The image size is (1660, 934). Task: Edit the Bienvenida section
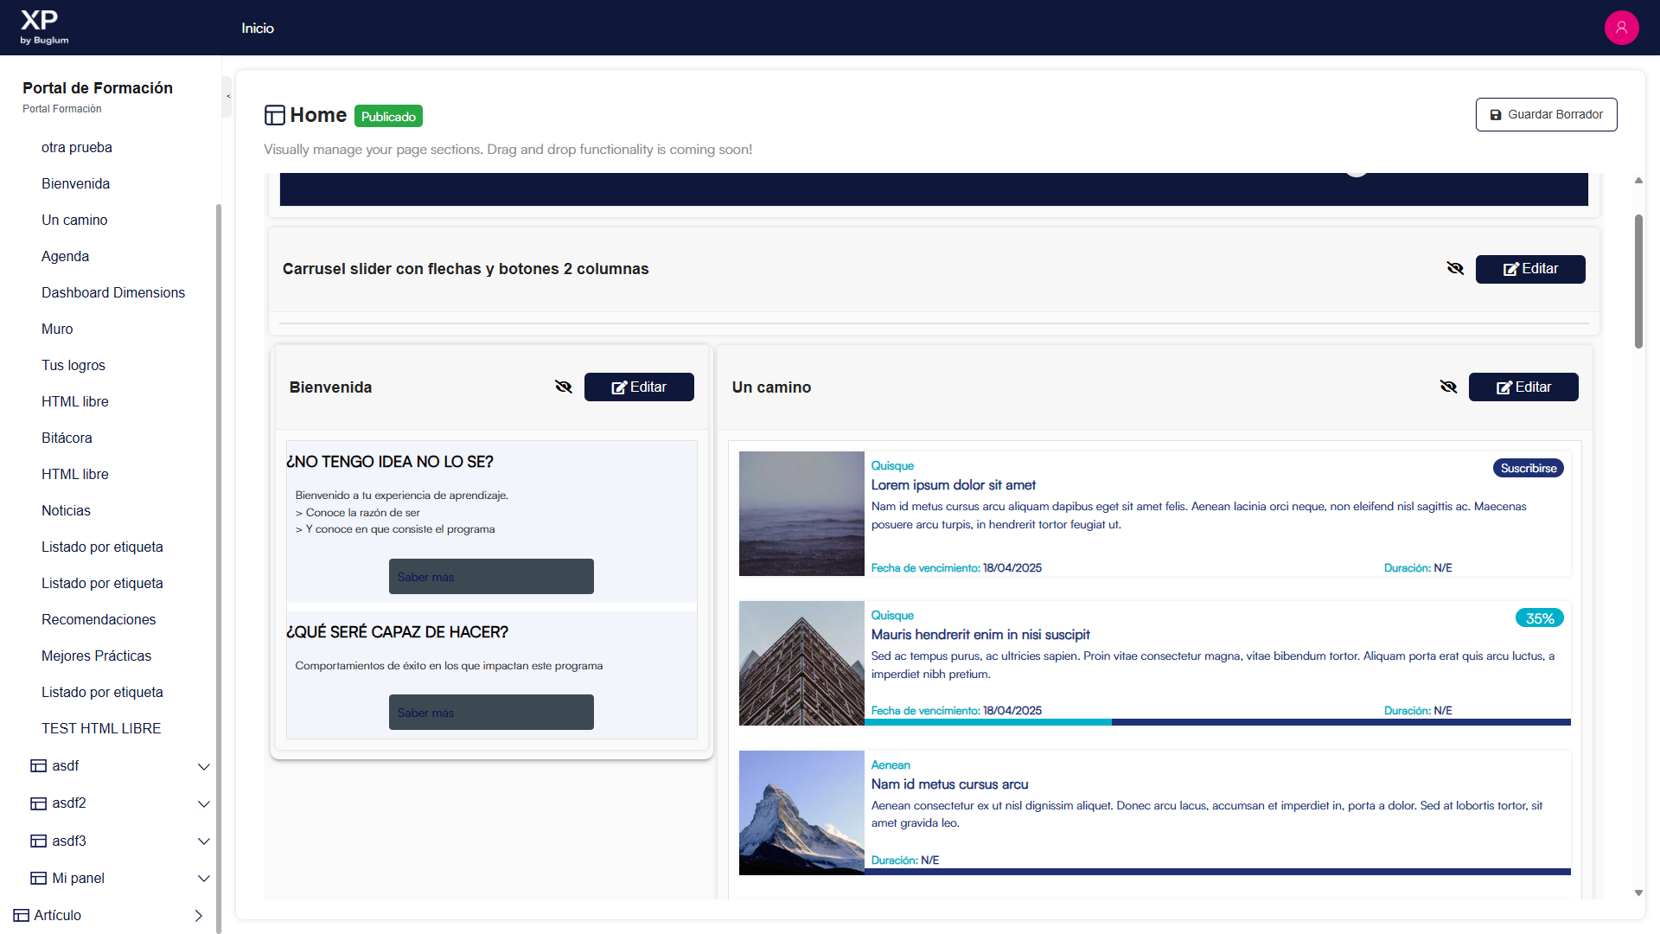(x=639, y=387)
